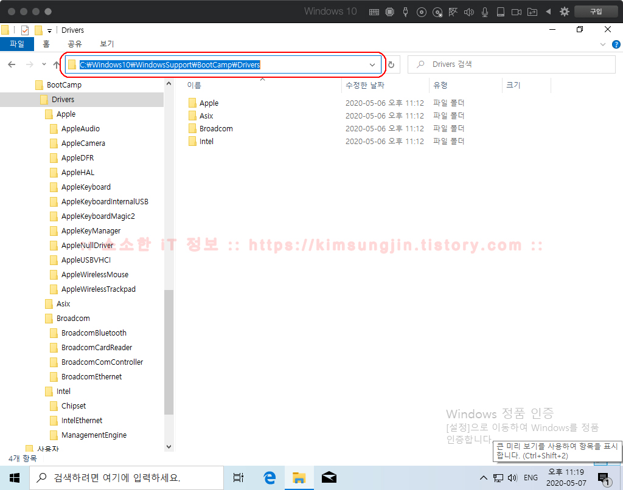Sort by 수정한 날짜 column header
The width and height of the screenshot is (623, 490).
[365, 85]
